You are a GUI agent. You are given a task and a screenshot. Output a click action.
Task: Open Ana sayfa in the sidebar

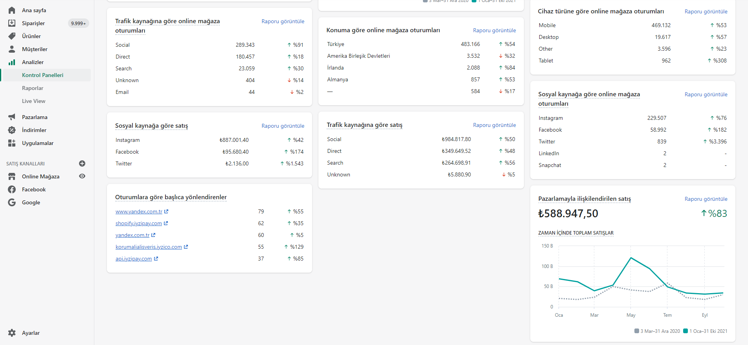point(34,10)
